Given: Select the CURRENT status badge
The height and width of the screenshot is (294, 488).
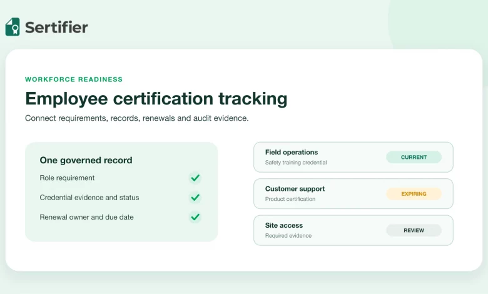Looking at the screenshot, I should point(414,157).
